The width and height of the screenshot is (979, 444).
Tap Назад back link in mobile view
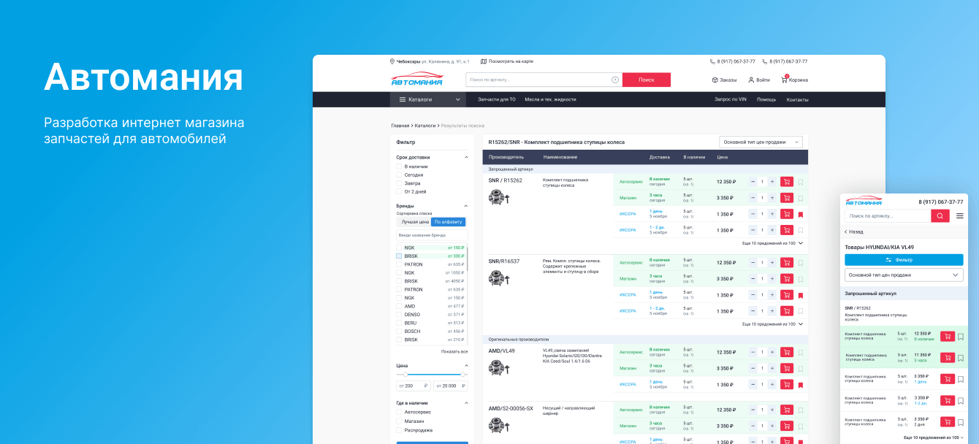coord(853,231)
